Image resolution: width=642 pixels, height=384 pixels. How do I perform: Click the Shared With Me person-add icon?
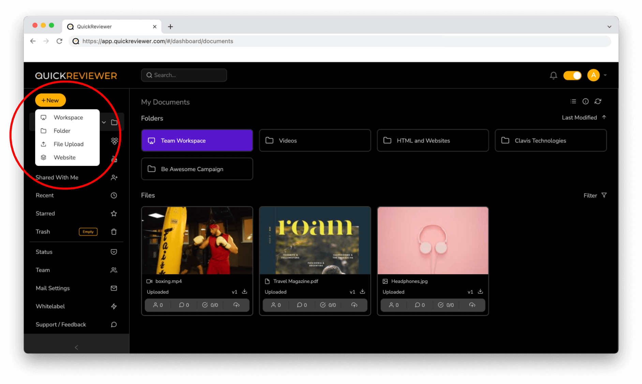coord(114,177)
